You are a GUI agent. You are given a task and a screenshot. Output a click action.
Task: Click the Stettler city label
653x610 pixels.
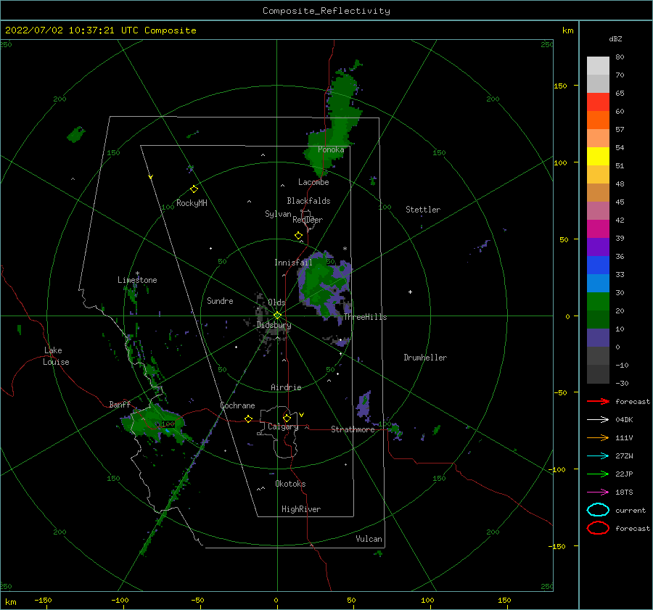pyautogui.click(x=423, y=210)
